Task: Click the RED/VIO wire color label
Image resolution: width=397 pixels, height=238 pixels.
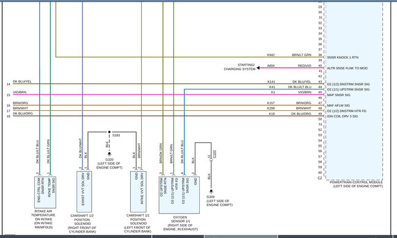Action: [304, 66]
